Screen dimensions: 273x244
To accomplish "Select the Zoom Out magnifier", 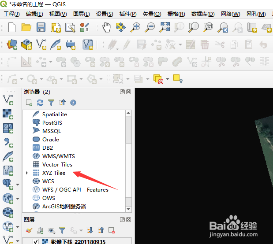I will tap(150, 27).
